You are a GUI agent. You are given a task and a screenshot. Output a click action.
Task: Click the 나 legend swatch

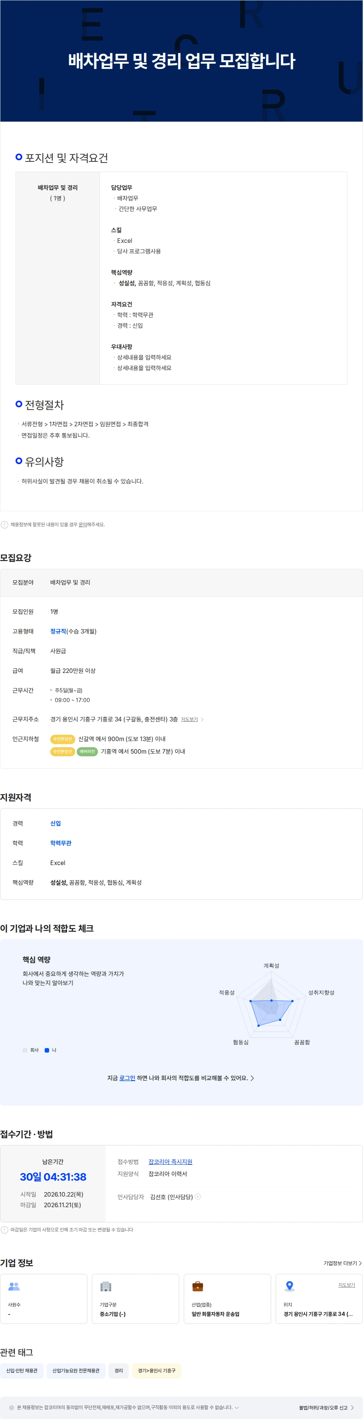(47, 1050)
